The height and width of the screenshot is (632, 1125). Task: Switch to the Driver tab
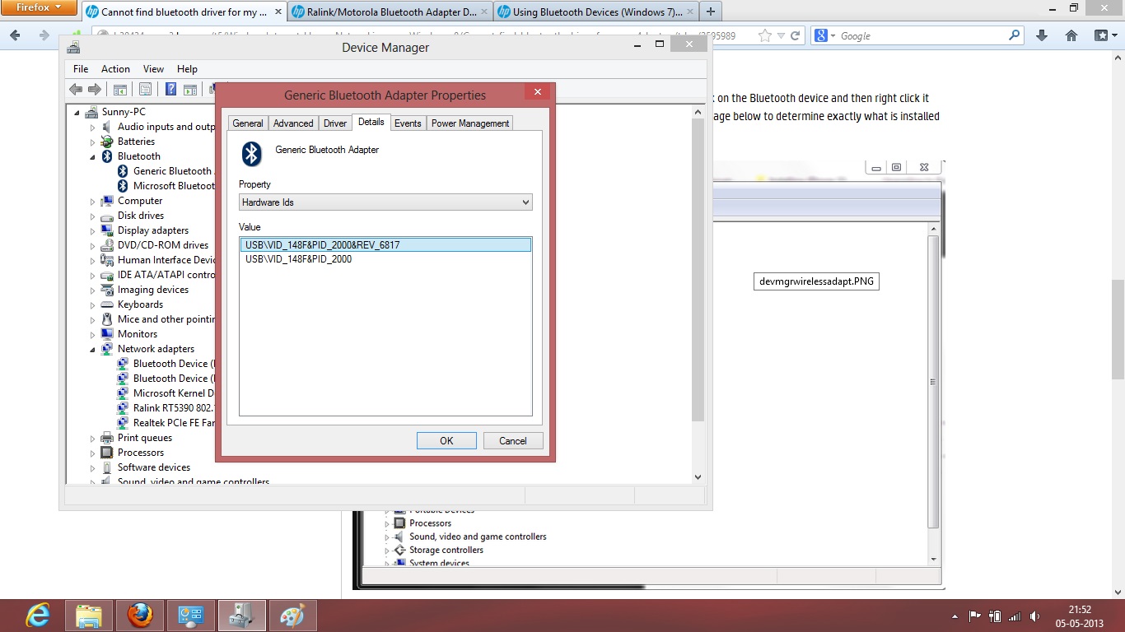(335, 123)
